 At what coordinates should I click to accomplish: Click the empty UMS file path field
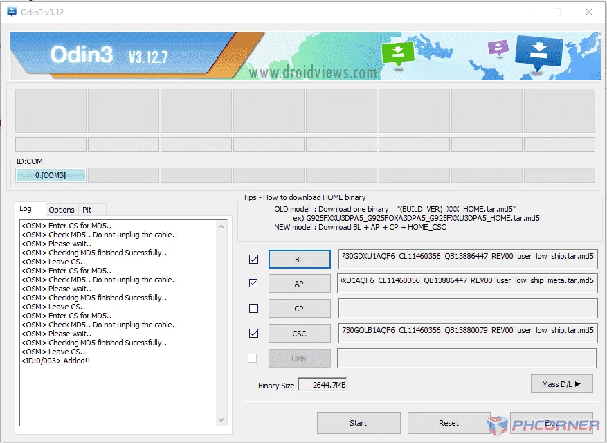coord(466,358)
